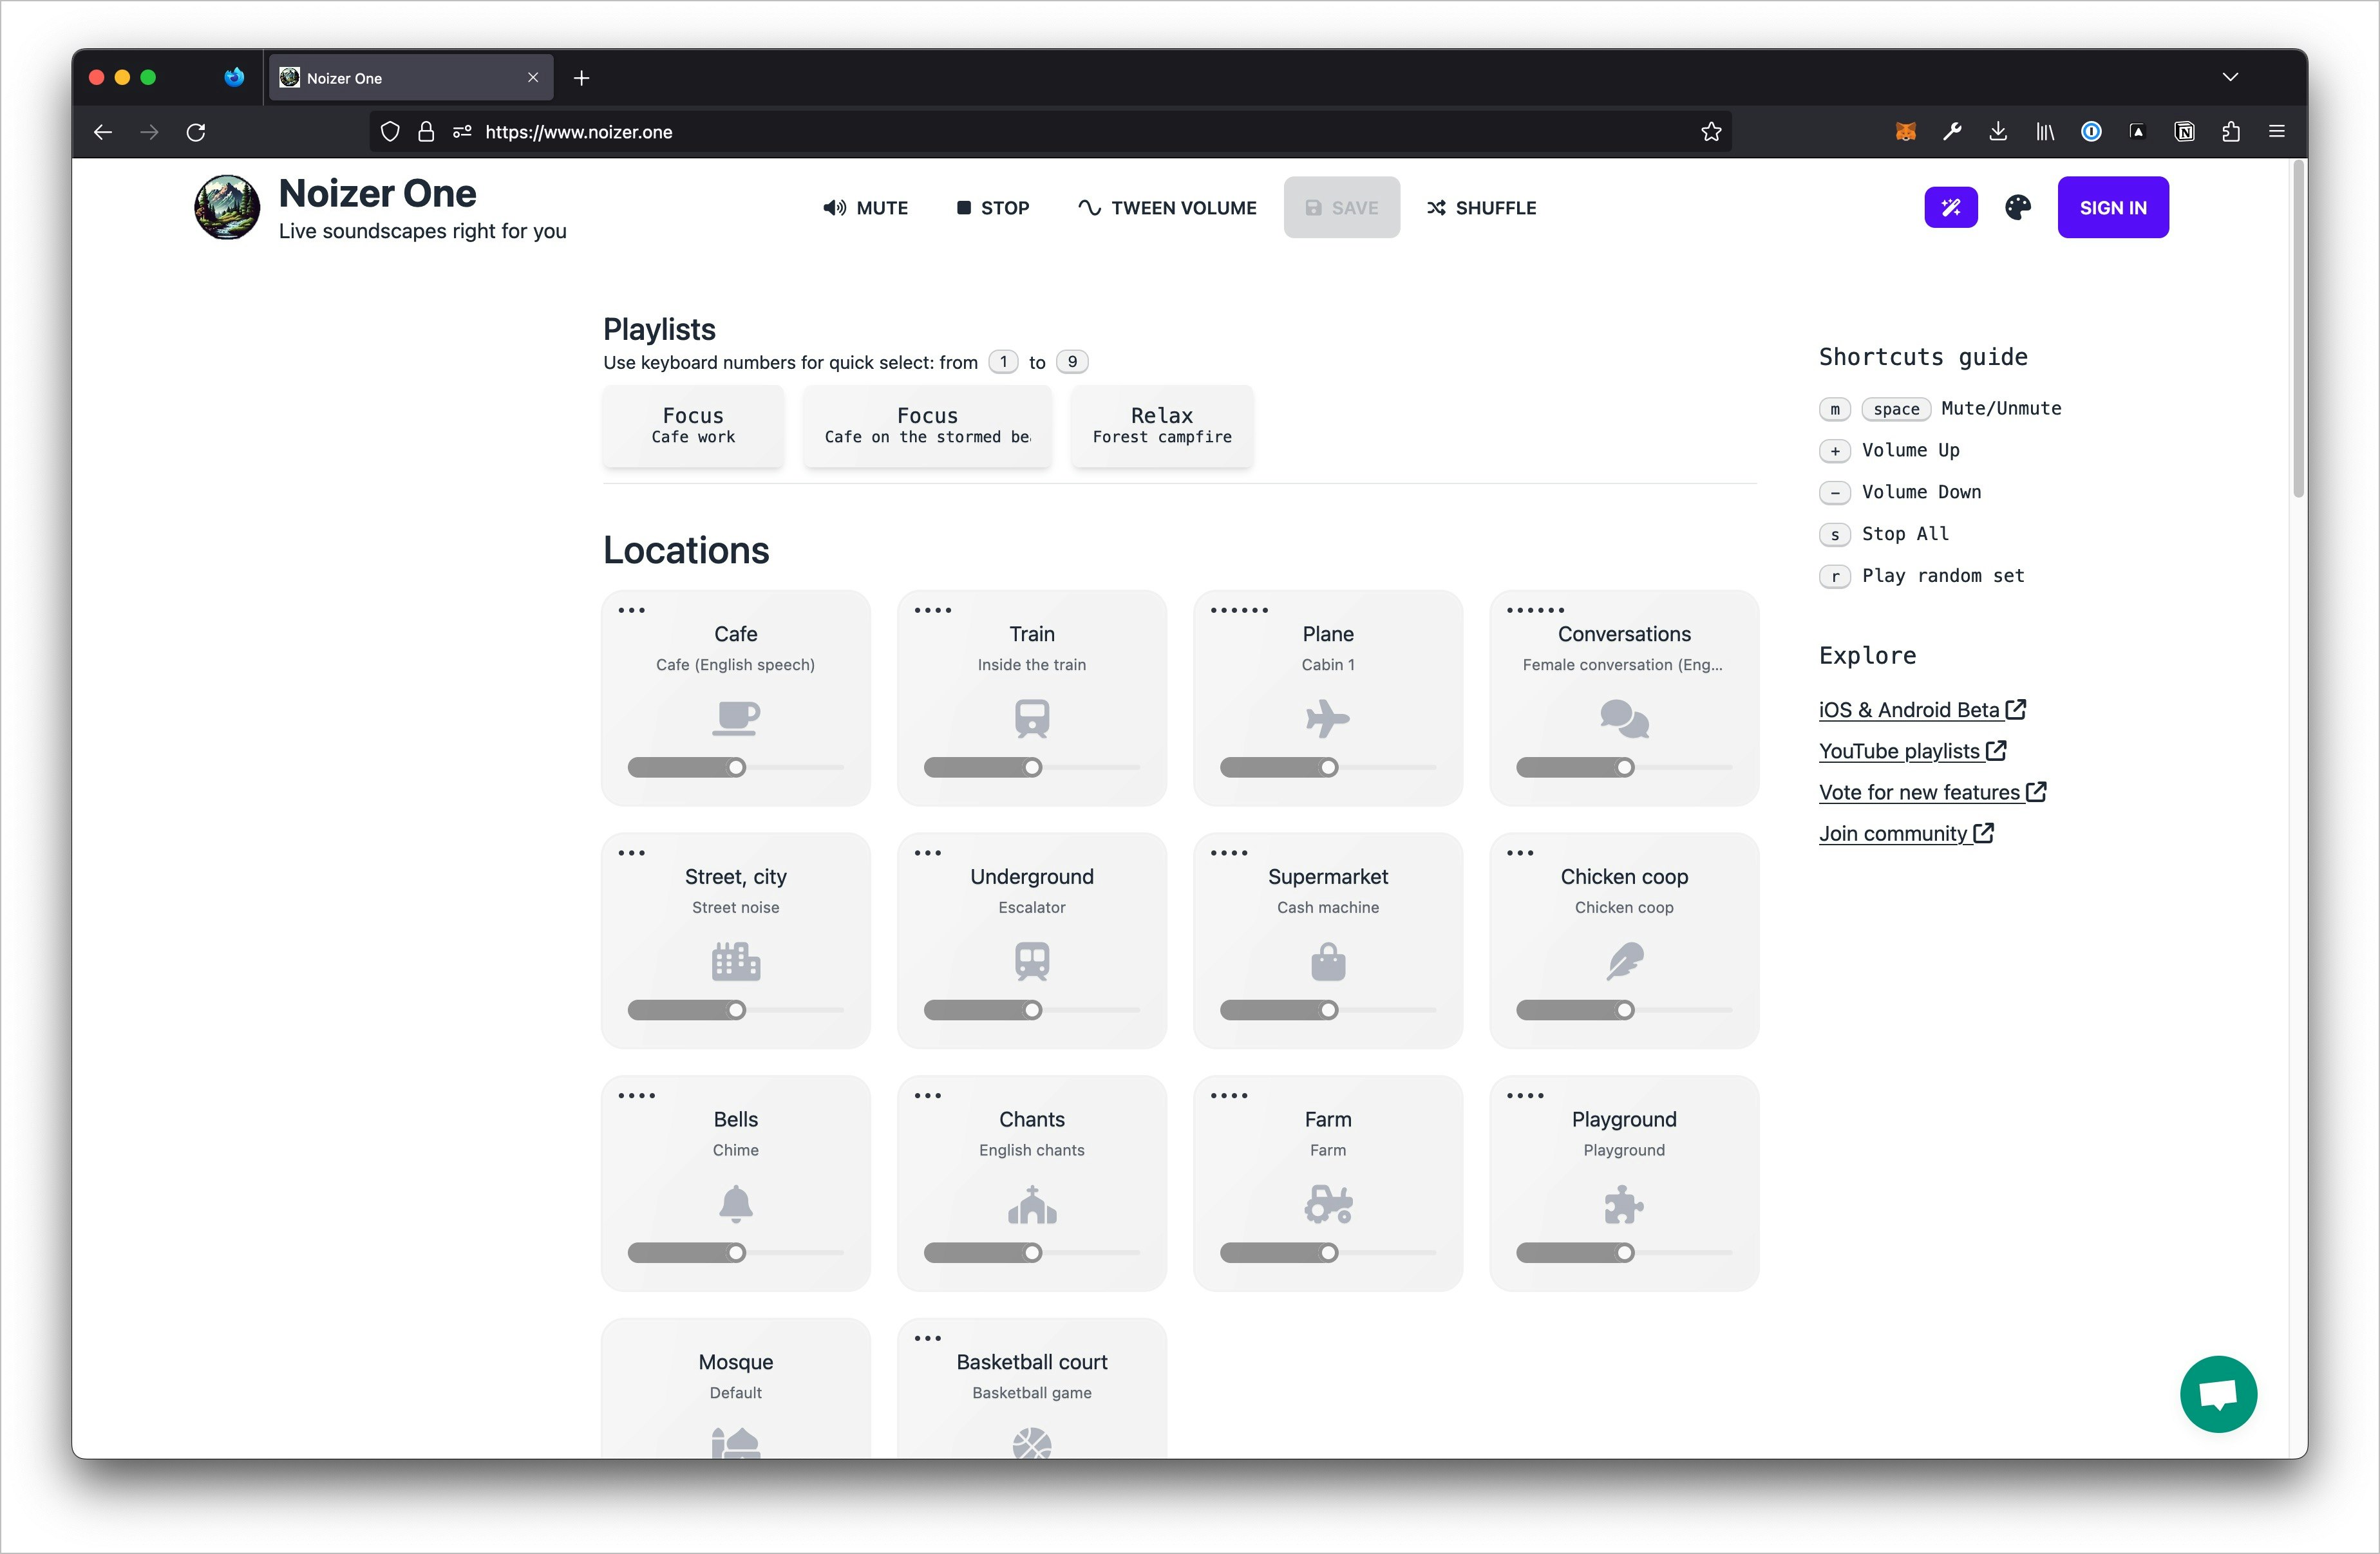Open Underground sound variants dots
Screen dimensions: 2380x1554
927,853
